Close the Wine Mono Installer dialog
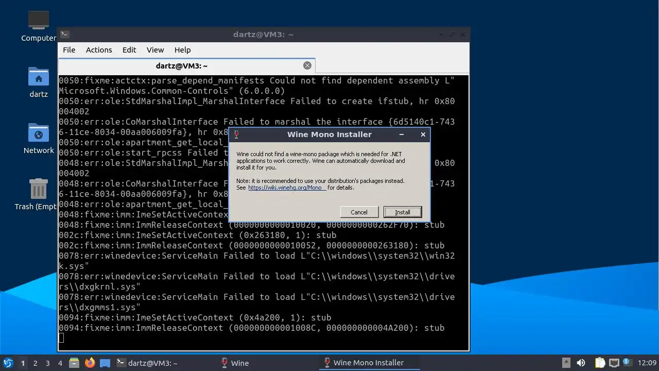Screen dimensions: 659x371 point(423,134)
